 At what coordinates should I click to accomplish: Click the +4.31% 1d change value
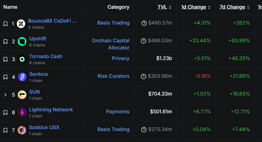pos(202,23)
